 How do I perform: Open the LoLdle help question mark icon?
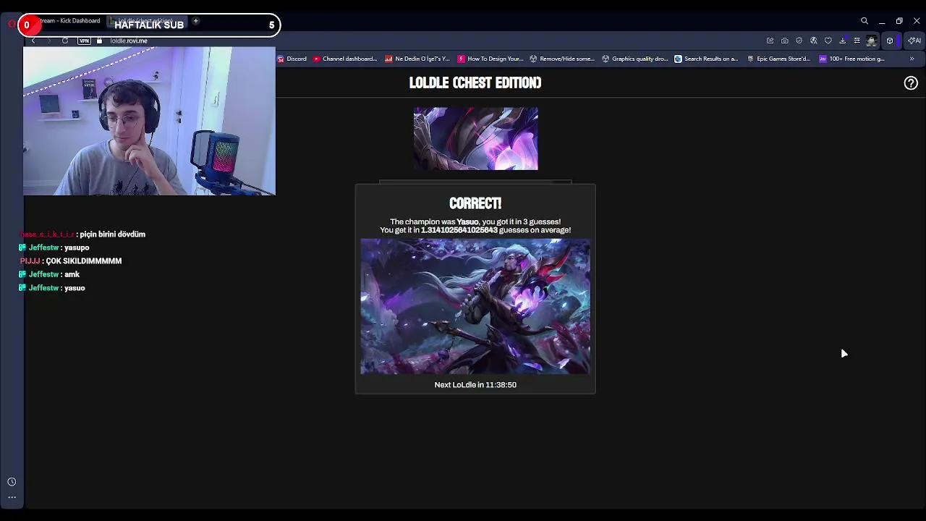pyautogui.click(x=911, y=83)
